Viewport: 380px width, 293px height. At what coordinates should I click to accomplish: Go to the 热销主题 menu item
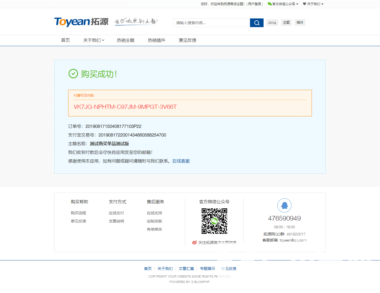click(x=125, y=40)
